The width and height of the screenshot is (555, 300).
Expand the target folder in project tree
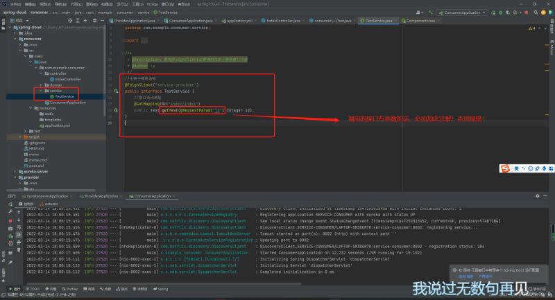pos(21,137)
